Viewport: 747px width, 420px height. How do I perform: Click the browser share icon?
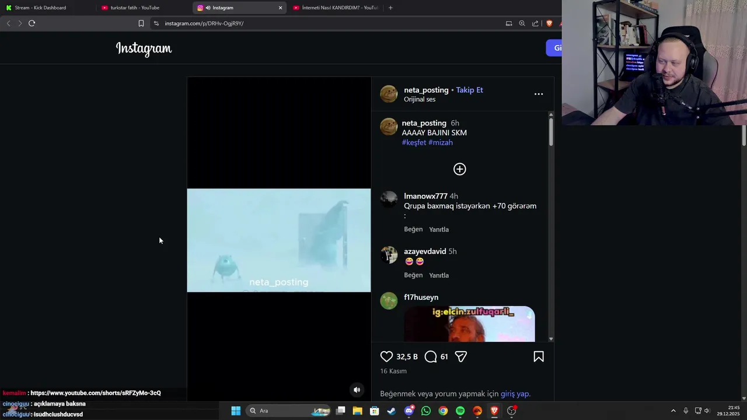(x=535, y=23)
